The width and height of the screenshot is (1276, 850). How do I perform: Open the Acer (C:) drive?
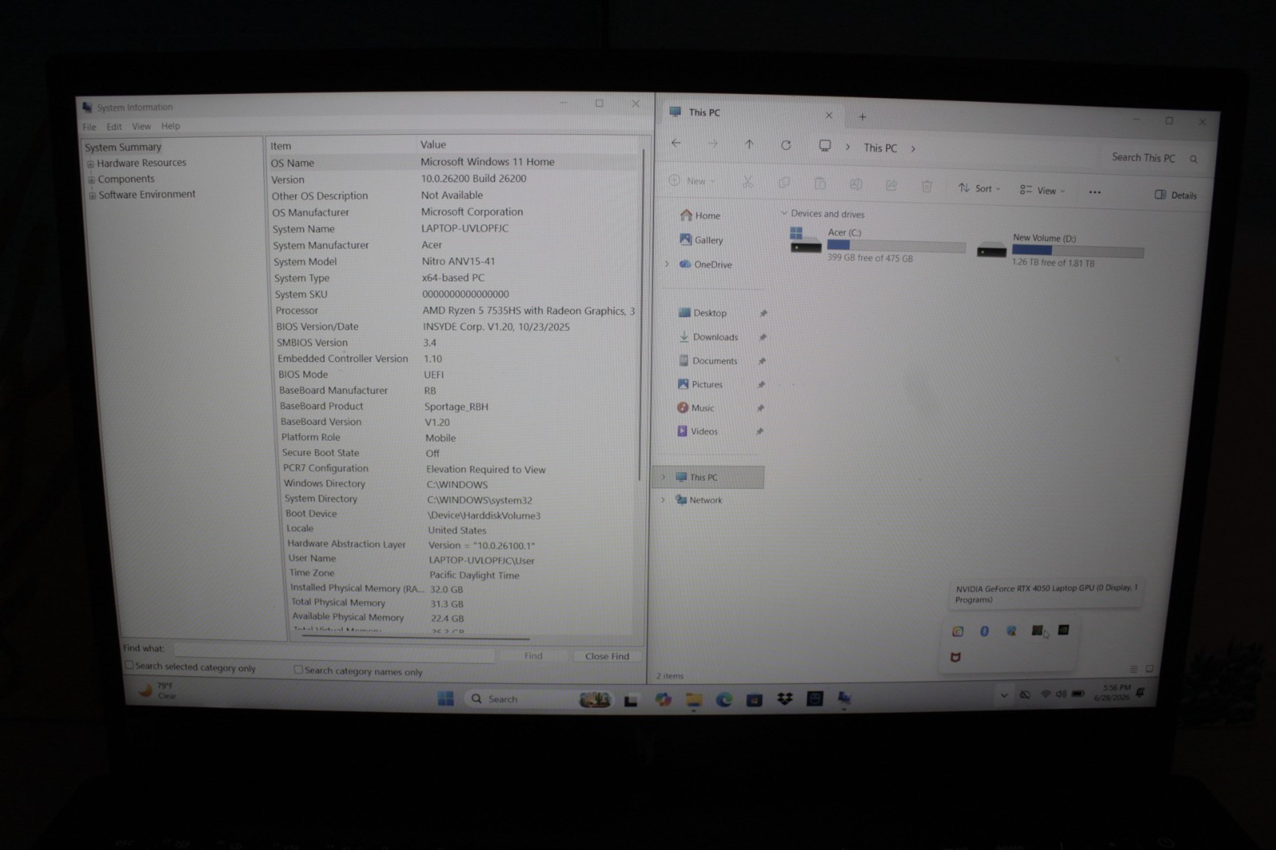click(877, 244)
